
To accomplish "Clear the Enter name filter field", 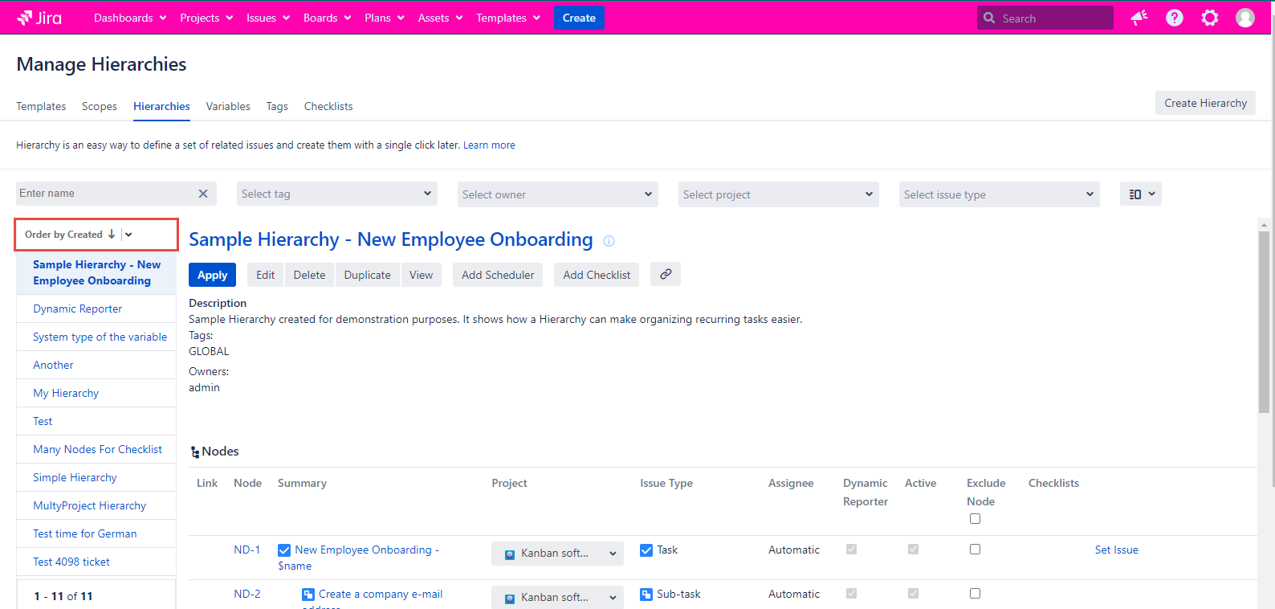I will pyautogui.click(x=203, y=194).
